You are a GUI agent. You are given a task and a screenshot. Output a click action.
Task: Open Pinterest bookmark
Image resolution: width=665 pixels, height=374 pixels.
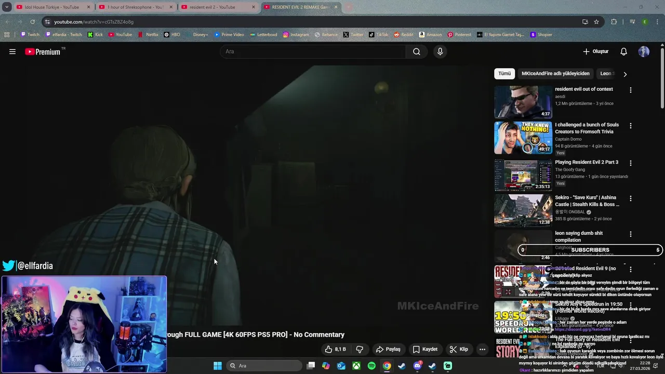click(459, 35)
